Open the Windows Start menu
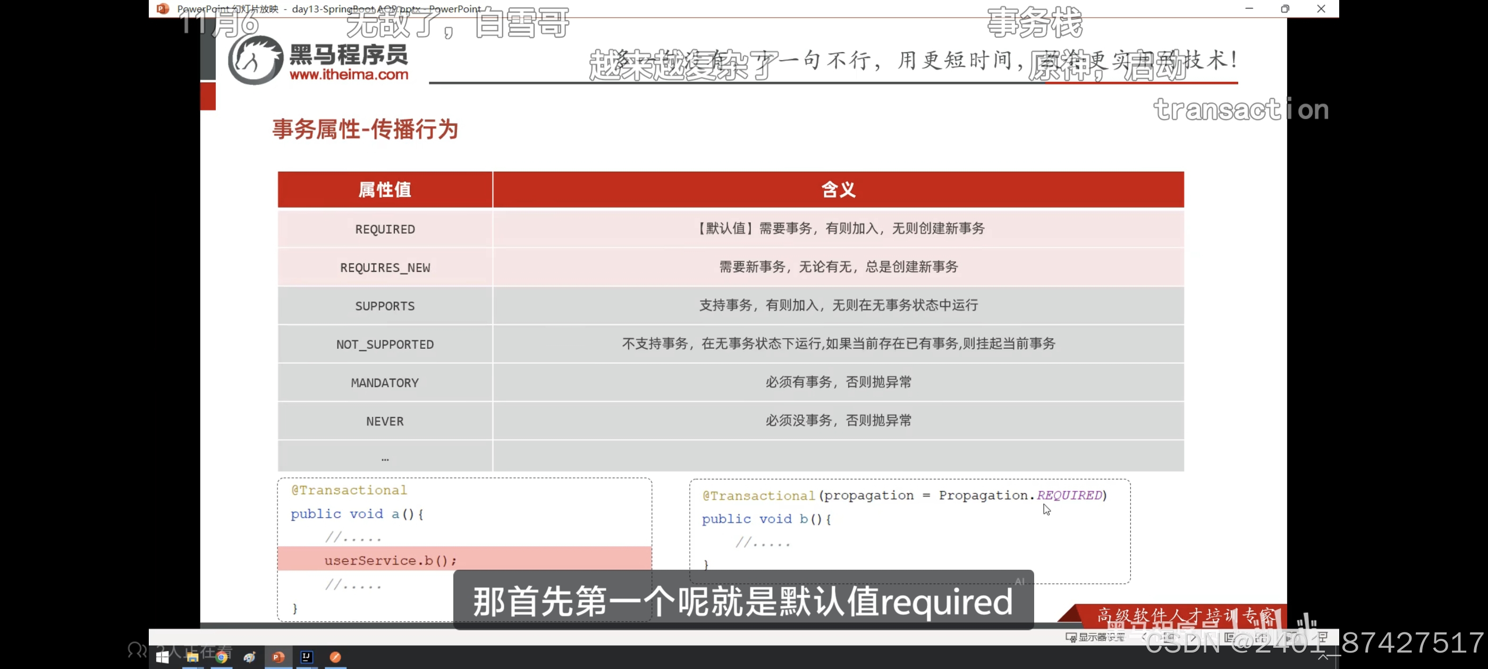1488x669 pixels. [162, 657]
